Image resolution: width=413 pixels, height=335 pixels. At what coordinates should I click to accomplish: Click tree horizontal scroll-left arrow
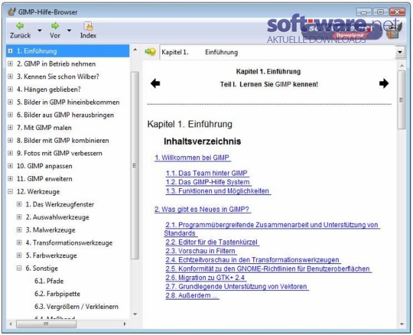tap(11, 324)
